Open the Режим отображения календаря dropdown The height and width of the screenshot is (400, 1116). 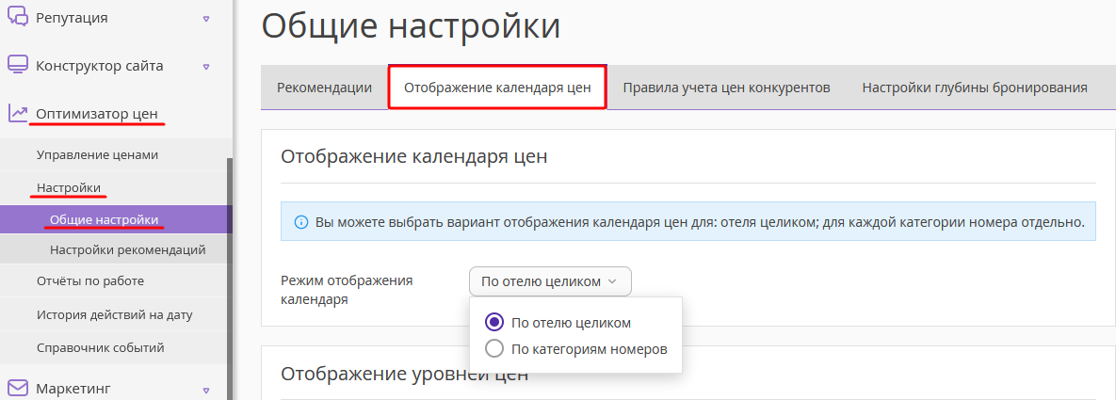tap(549, 281)
